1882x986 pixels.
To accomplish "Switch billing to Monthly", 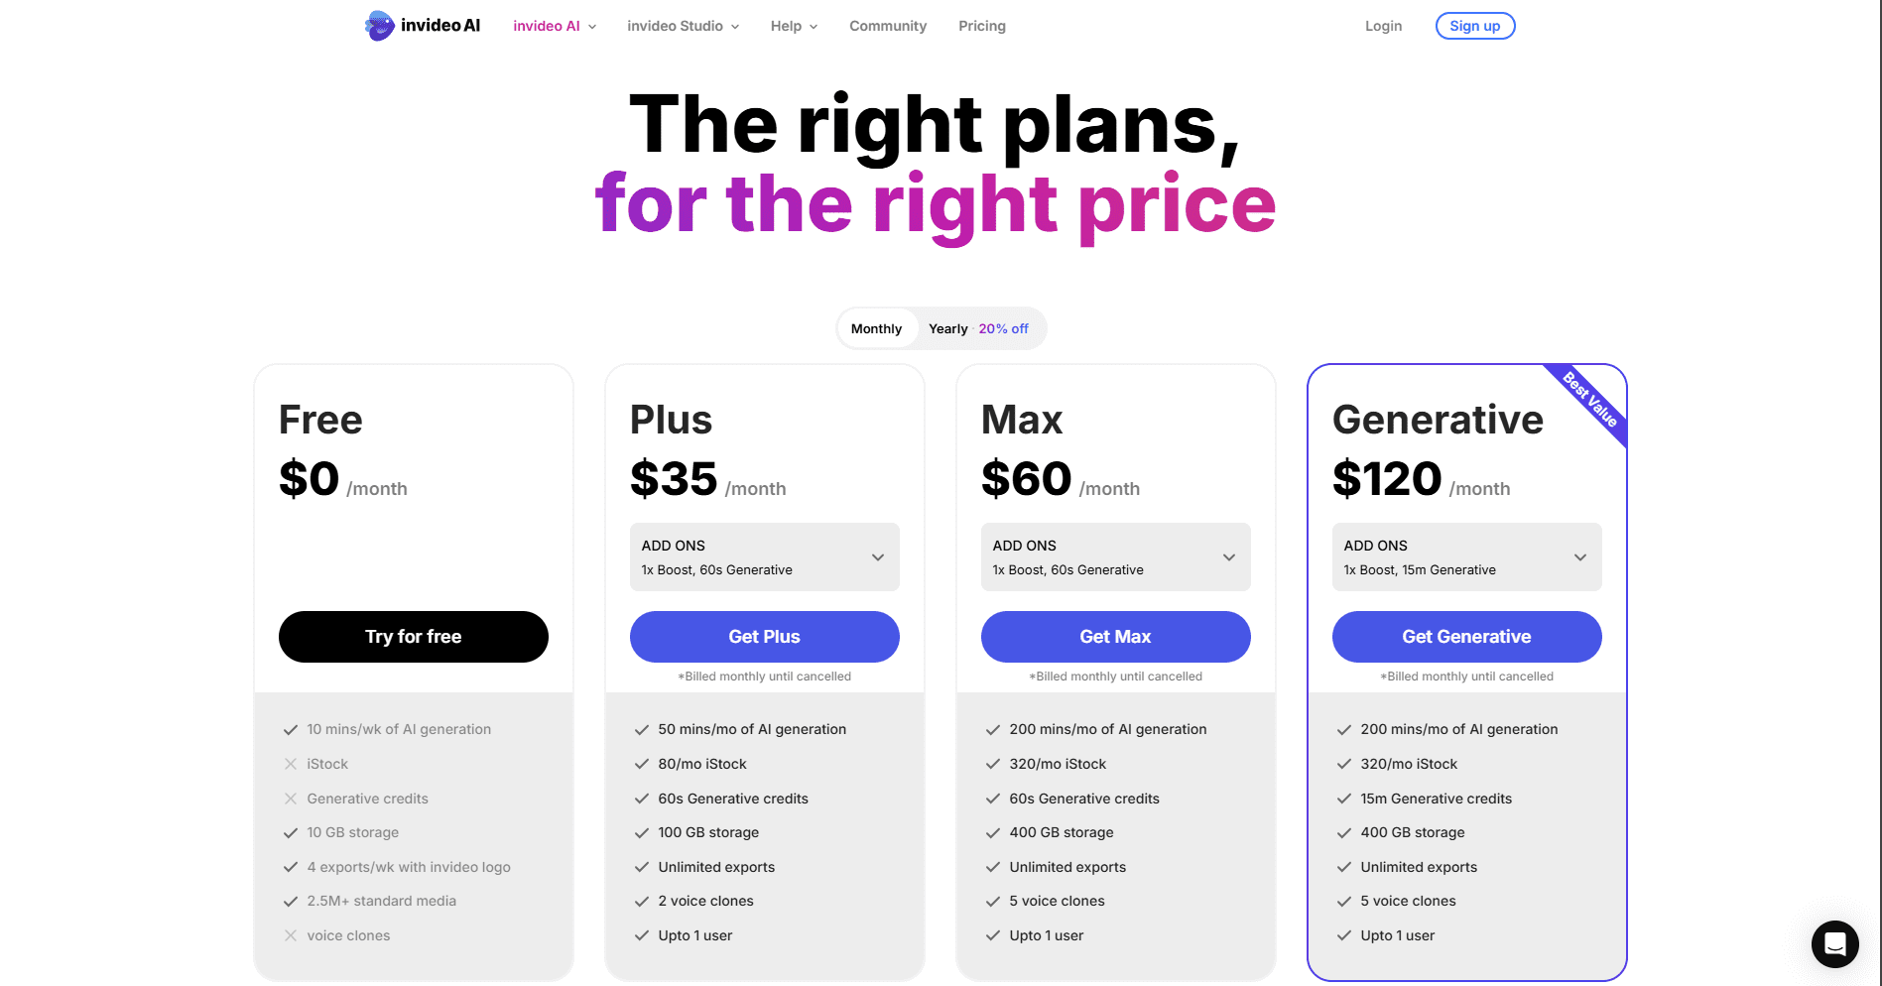I will point(876,329).
